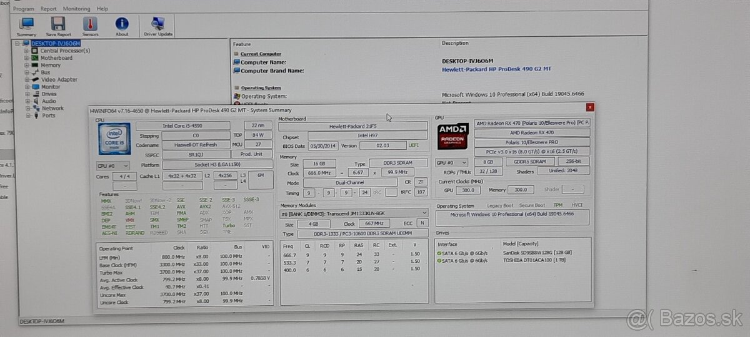Expand the Video Adapter tree node
Screen dimensions: 750x337
coord(27,79)
